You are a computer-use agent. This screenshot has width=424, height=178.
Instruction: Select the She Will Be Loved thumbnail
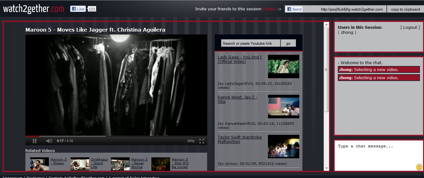[x=161, y=164]
